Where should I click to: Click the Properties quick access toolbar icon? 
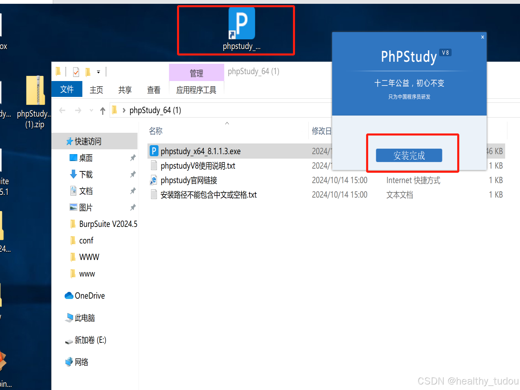tap(76, 72)
